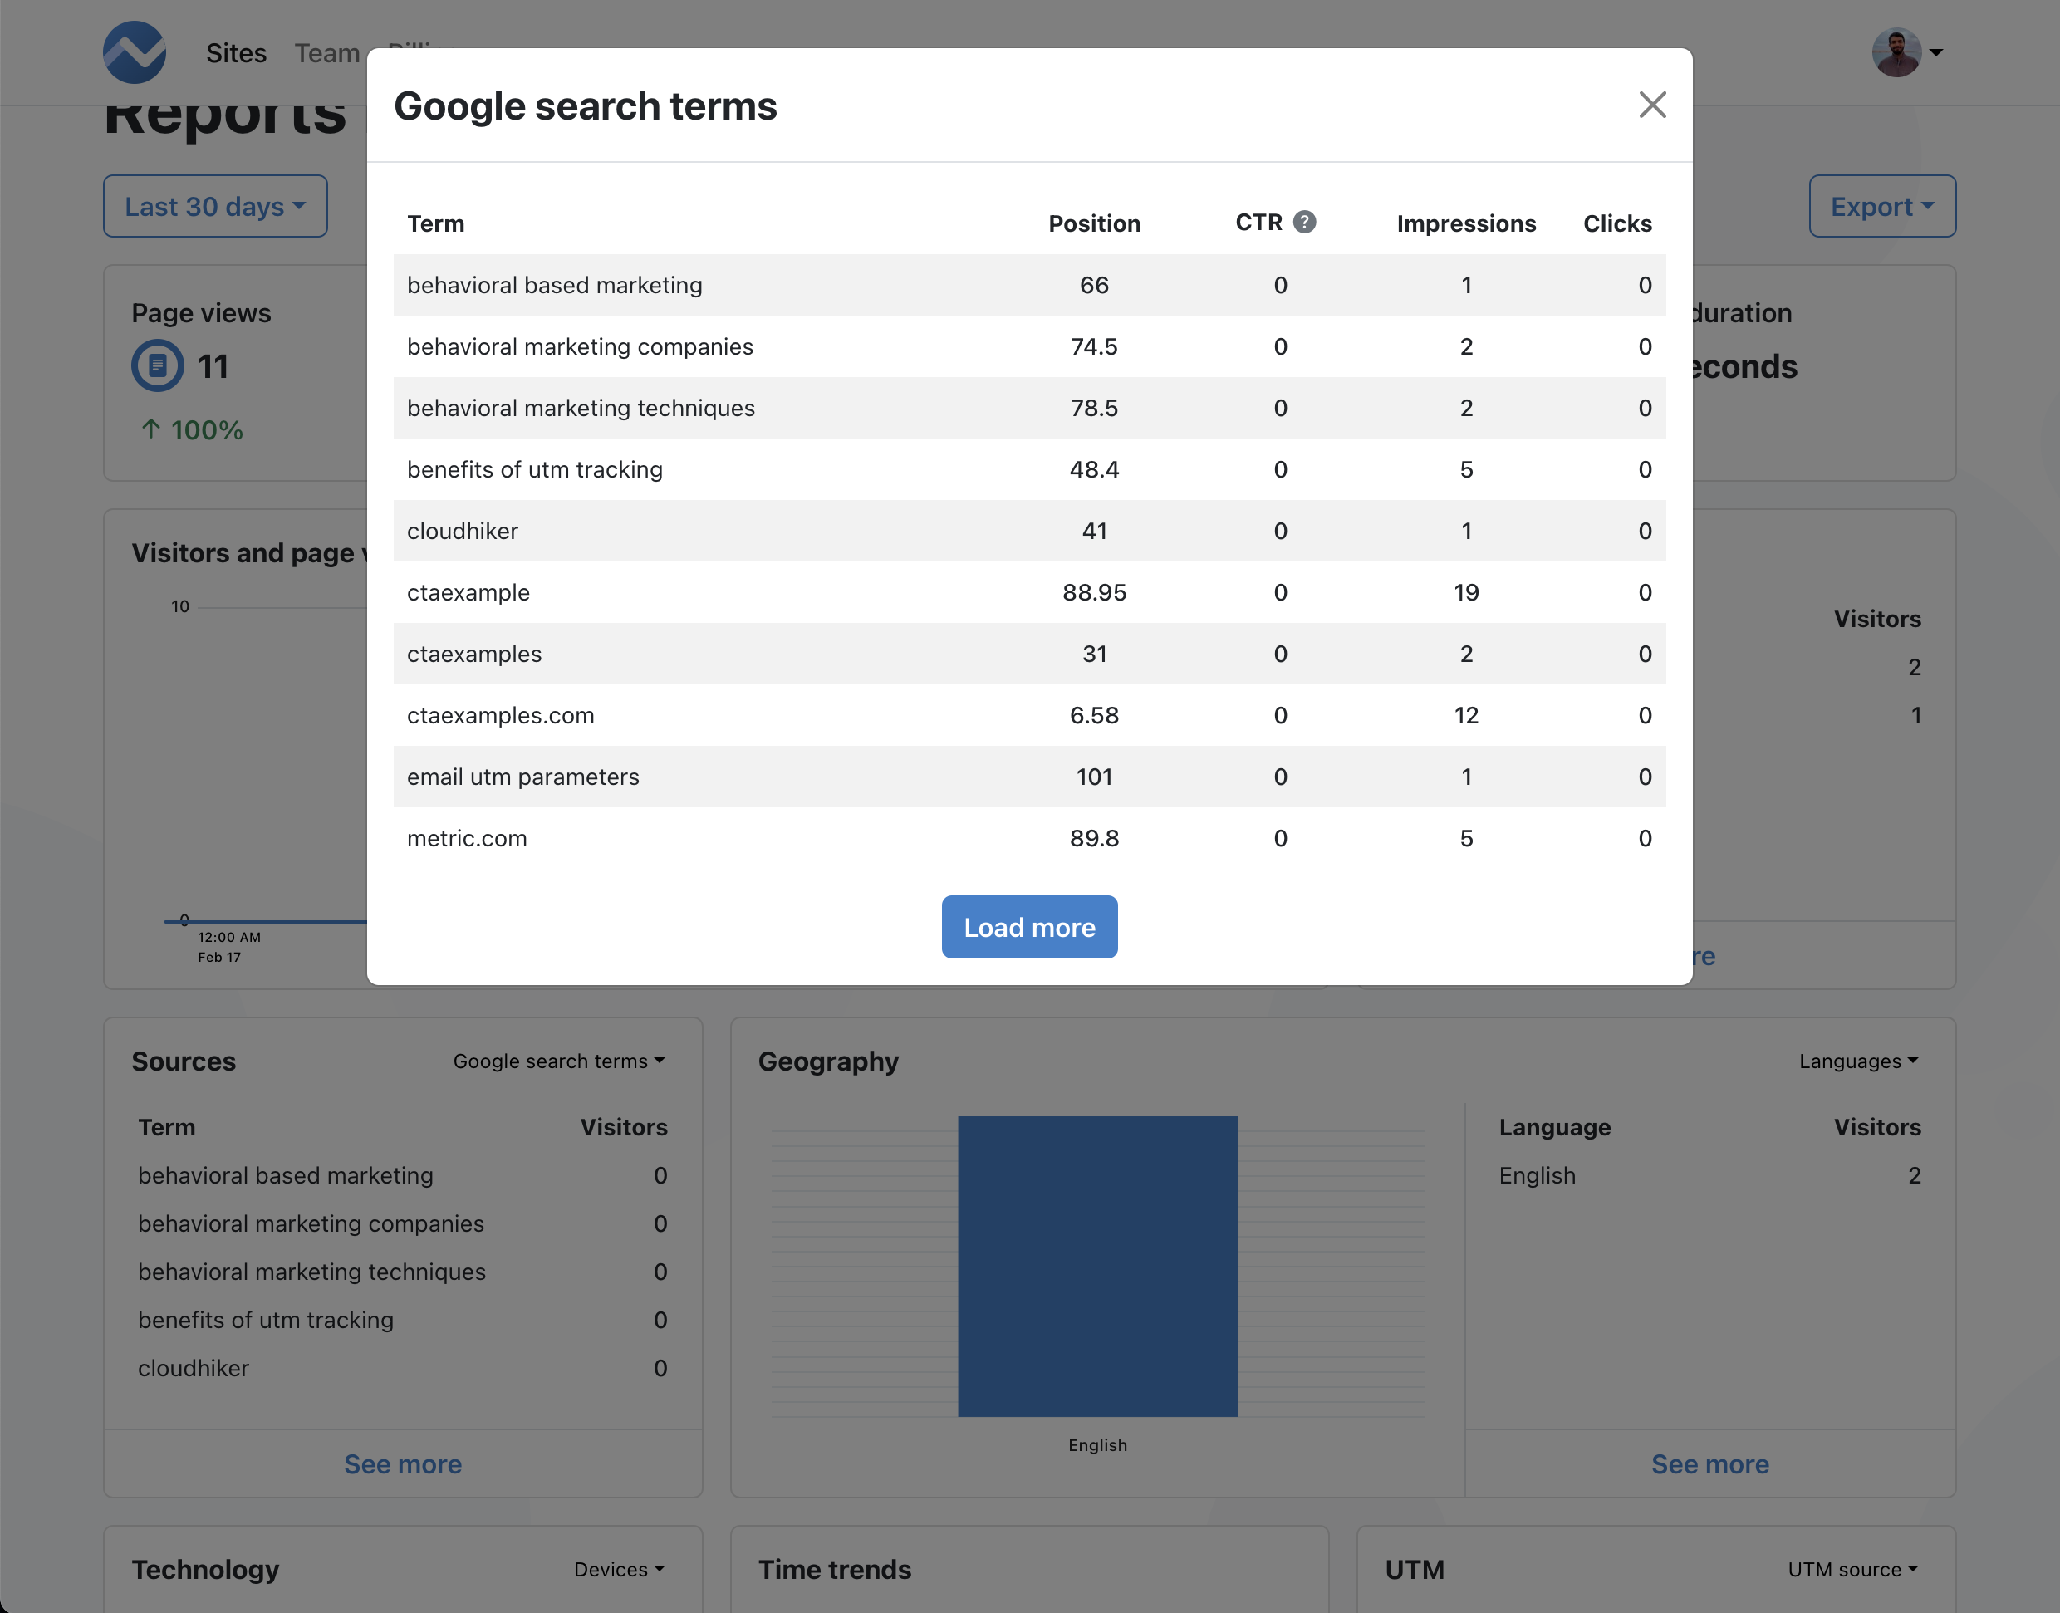Viewport: 2060px width, 1613px height.
Task: Click the Page views document icon
Action: tap(157, 365)
